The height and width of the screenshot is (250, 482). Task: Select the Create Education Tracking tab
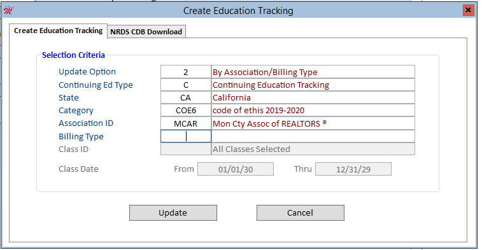pyautogui.click(x=58, y=31)
